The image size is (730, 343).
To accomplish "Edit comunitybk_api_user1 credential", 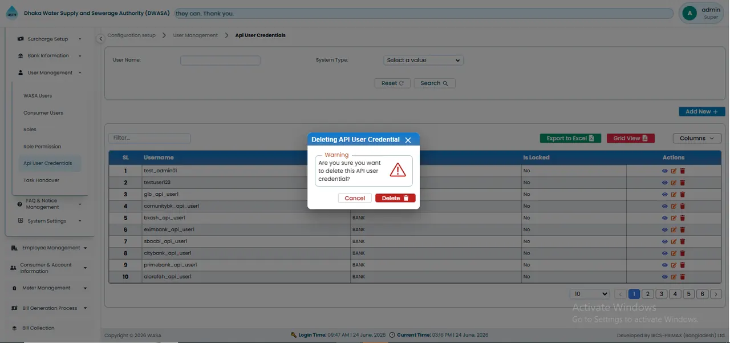I will click(674, 206).
